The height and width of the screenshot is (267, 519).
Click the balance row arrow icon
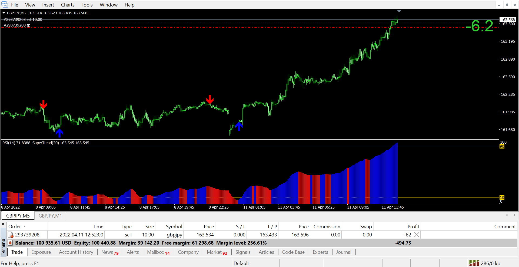point(10,243)
